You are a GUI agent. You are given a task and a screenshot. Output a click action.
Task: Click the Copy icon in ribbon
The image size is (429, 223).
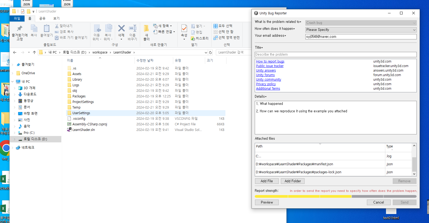[x=34, y=28]
